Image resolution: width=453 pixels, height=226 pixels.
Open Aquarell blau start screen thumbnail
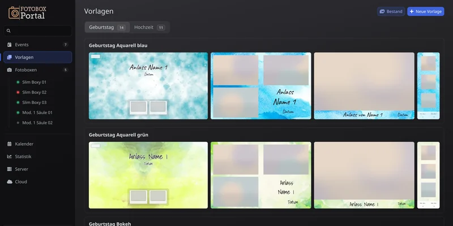[x=148, y=86]
